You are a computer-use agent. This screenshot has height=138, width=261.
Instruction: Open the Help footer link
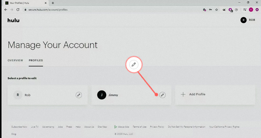[78, 127]
